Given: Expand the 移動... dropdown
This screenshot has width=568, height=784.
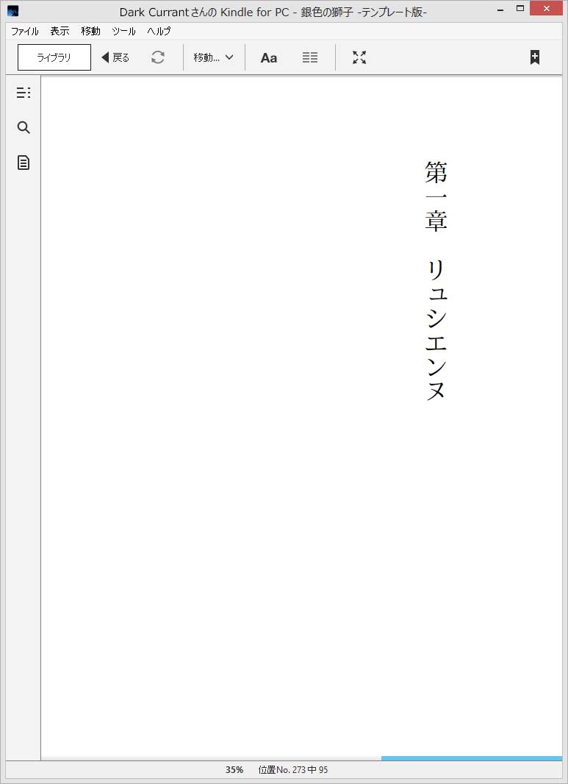Looking at the screenshot, I should (x=213, y=57).
